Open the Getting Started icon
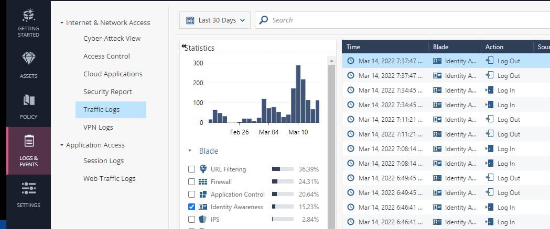The width and height of the screenshot is (550, 229). pos(28,16)
